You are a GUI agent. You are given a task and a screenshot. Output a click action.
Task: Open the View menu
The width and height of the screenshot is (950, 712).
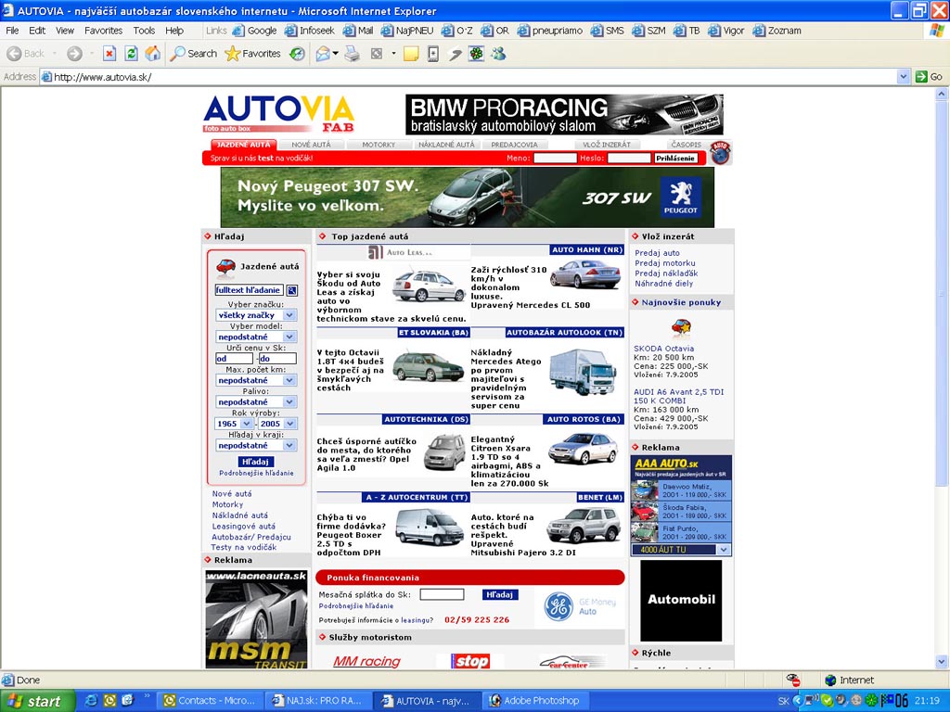click(65, 31)
